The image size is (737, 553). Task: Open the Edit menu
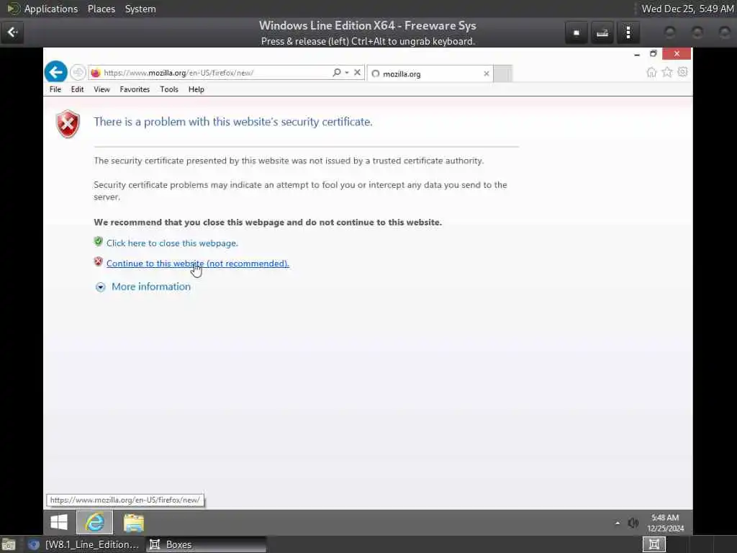click(x=77, y=89)
